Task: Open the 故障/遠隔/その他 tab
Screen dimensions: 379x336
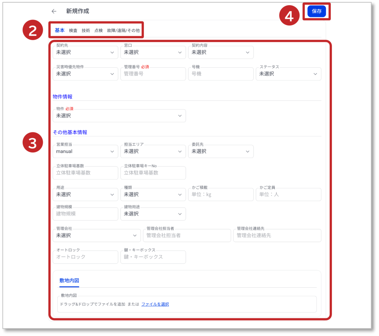Action: click(123, 31)
